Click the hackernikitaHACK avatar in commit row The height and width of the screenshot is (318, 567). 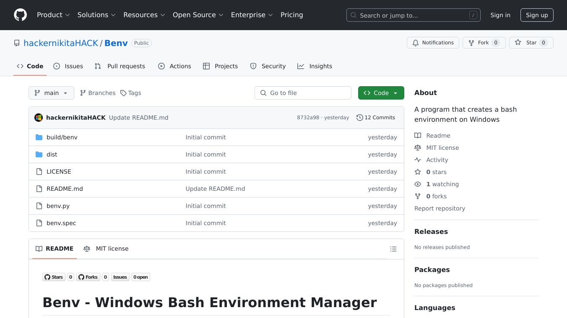[x=39, y=118]
